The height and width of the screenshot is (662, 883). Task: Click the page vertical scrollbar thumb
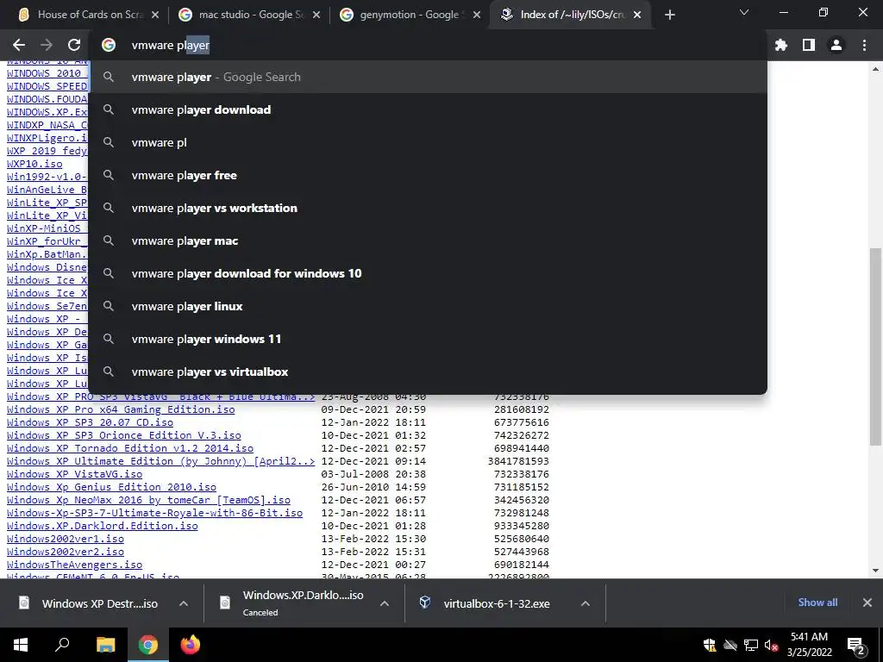point(875,347)
